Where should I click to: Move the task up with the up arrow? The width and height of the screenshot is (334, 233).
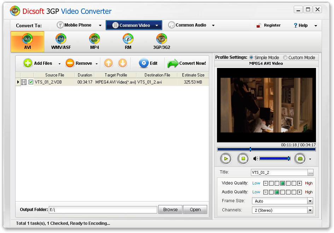click(109, 63)
